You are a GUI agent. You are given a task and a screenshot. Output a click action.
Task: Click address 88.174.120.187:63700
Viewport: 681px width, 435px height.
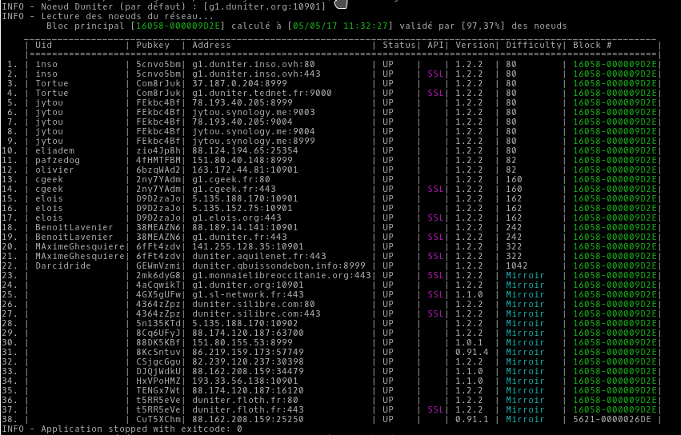[x=248, y=333]
